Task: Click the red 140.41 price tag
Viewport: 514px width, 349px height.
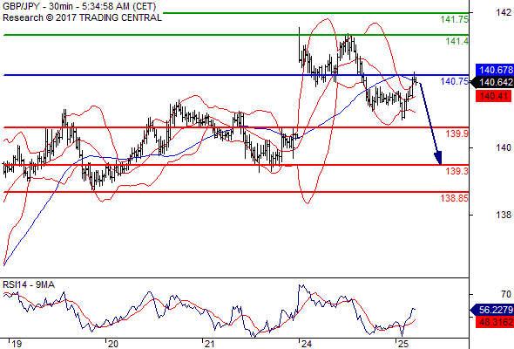Action: pyautogui.click(x=493, y=97)
